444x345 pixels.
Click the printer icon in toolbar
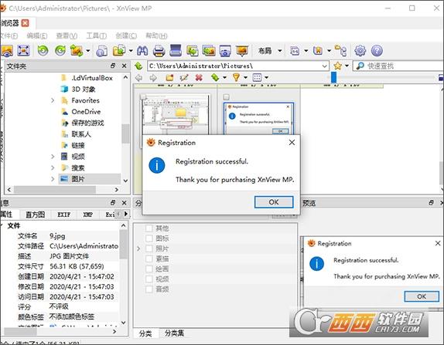(159, 51)
